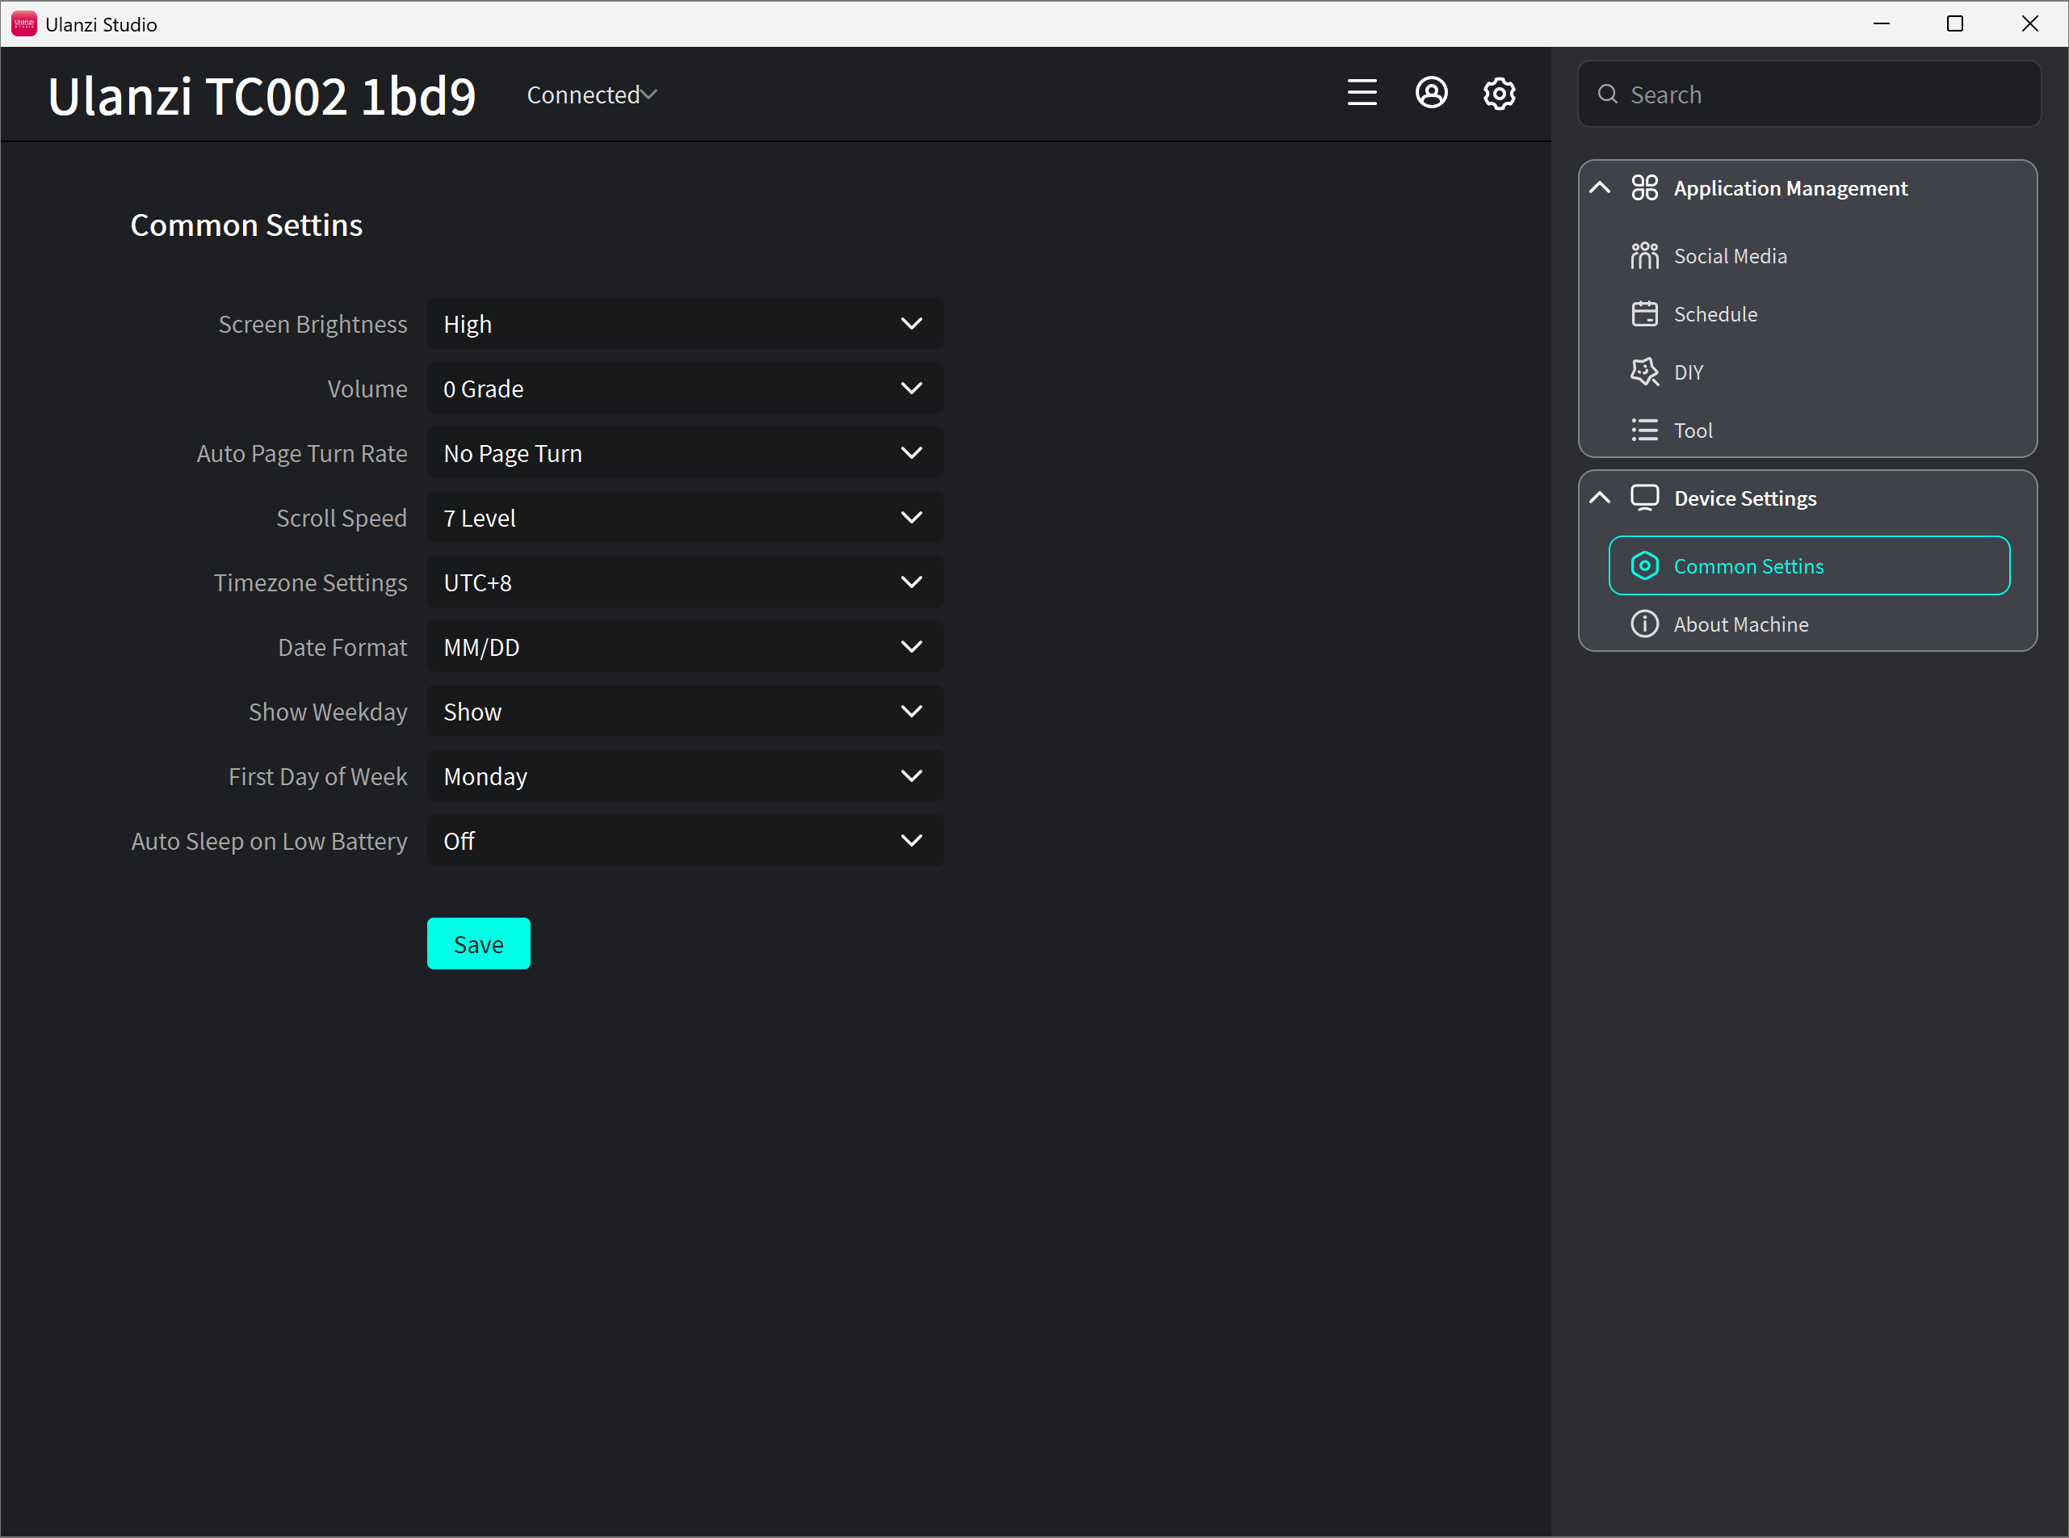Image resolution: width=2069 pixels, height=1538 pixels.
Task: Open the Auto Page Turn Rate dropdown
Action: tap(685, 453)
